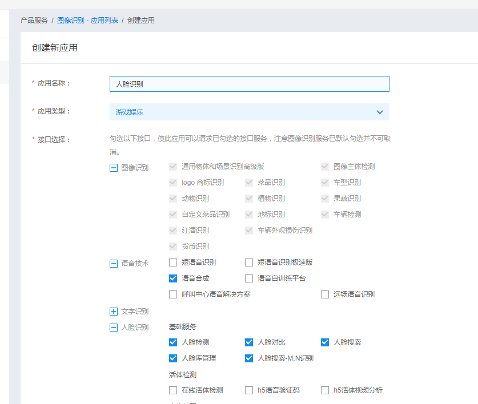
Task: Disable 人脸搜索-M:N识别
Action: pos(249,358)
